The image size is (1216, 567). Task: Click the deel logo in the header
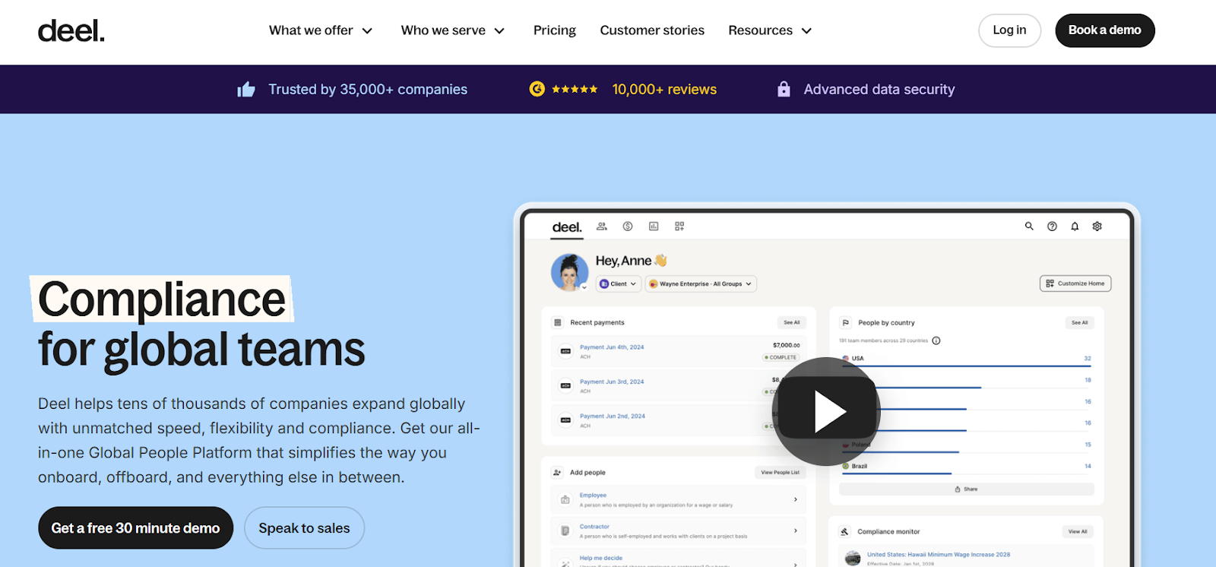coord(71,30)
